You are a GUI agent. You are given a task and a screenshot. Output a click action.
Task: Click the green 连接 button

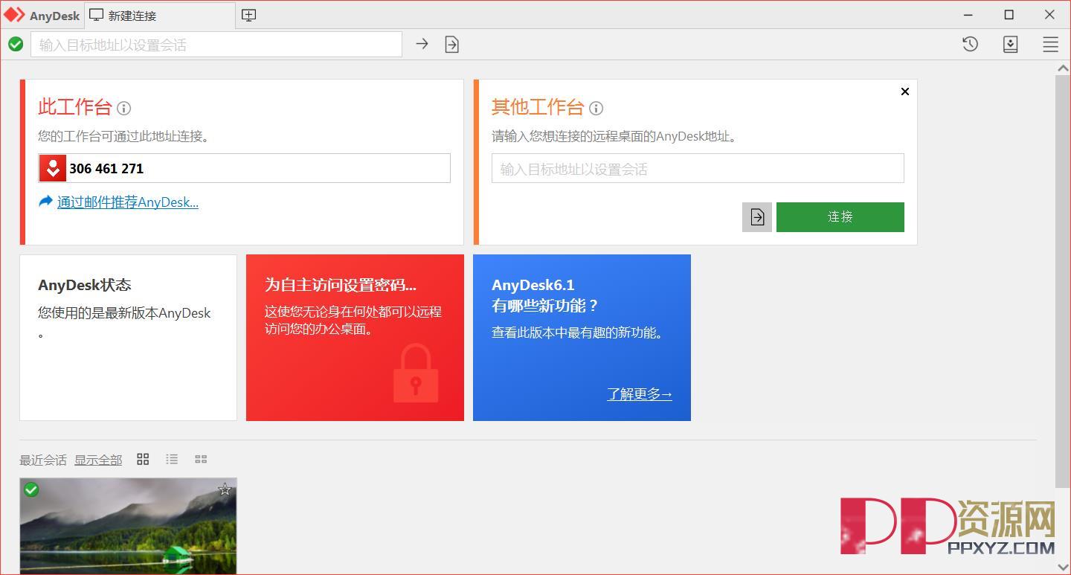point(840,216)
